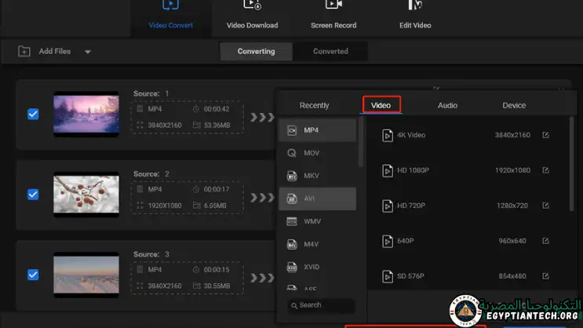Viewport: 583px width, 328px height.
Task: Choose AVI in the format list
Action: (x=318, y=199)
